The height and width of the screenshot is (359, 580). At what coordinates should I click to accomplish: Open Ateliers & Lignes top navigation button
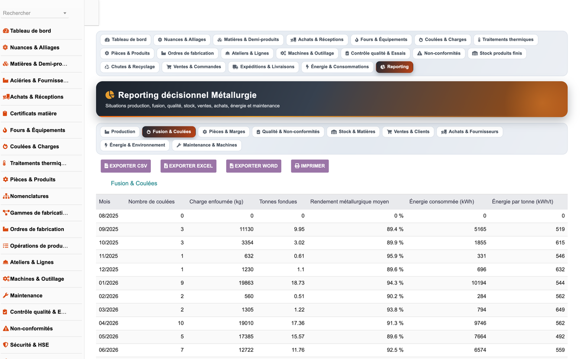pyautogui.click(x=247, y=53)
